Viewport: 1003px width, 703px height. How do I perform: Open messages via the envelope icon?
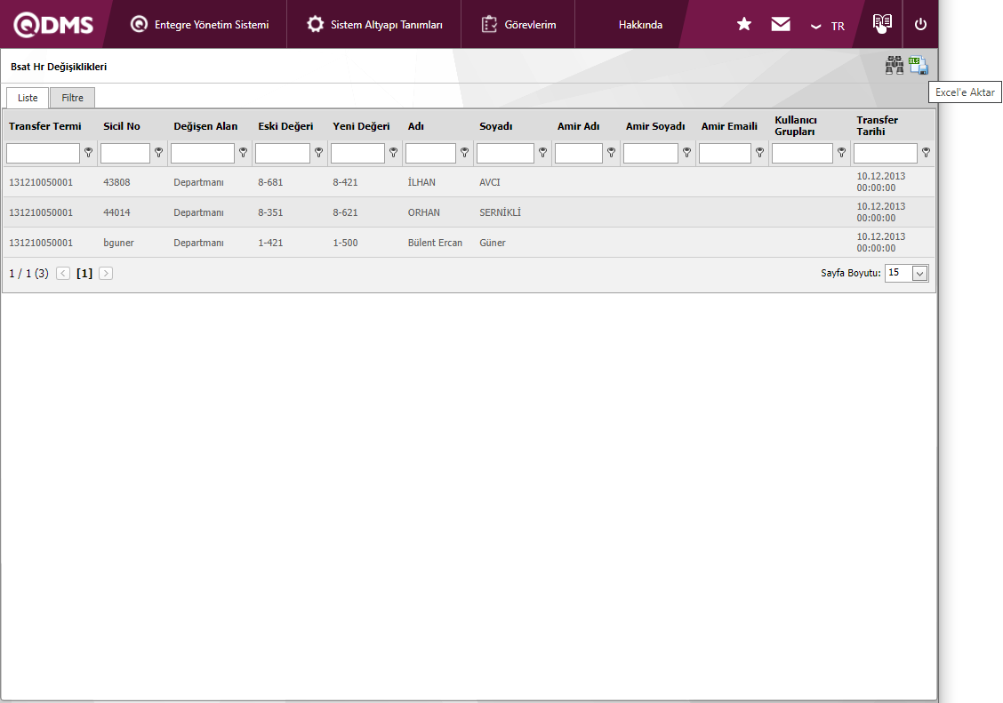(781, 25)
